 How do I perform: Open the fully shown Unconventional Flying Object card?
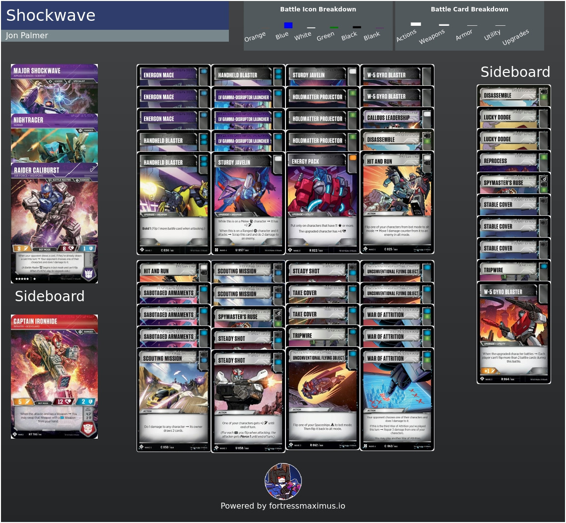click(x=322, y=398)
